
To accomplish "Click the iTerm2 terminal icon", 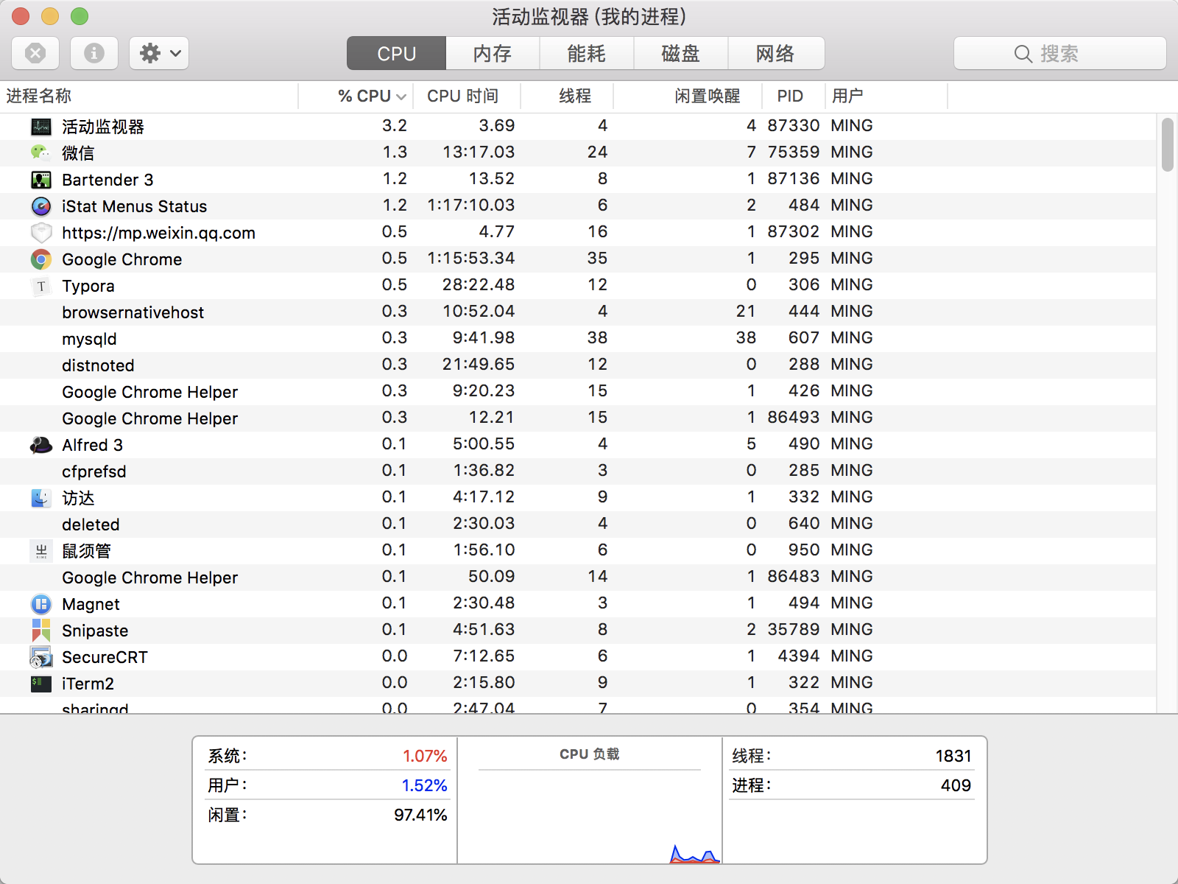I will pyautogui.click(x=41, y=684).
